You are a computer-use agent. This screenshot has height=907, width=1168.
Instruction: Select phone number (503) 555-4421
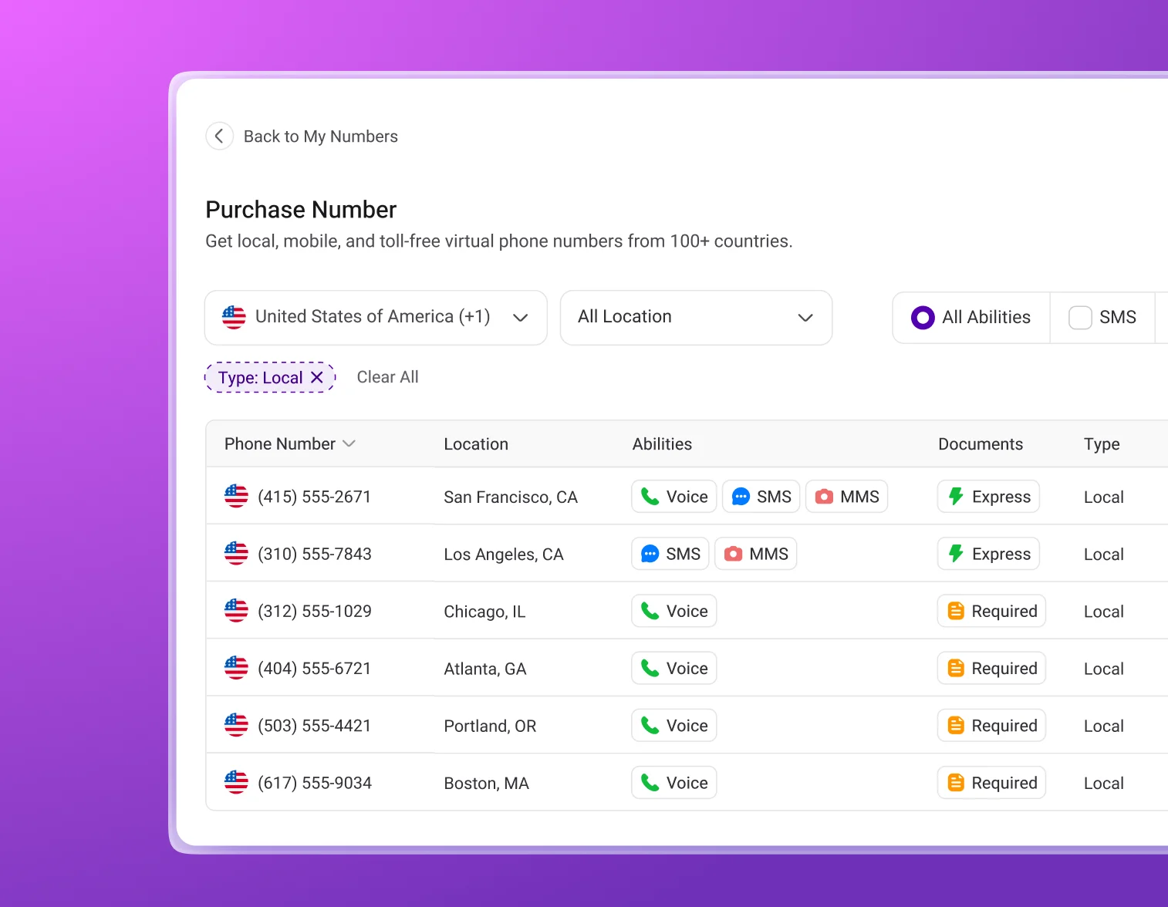[x=315, y=726]
